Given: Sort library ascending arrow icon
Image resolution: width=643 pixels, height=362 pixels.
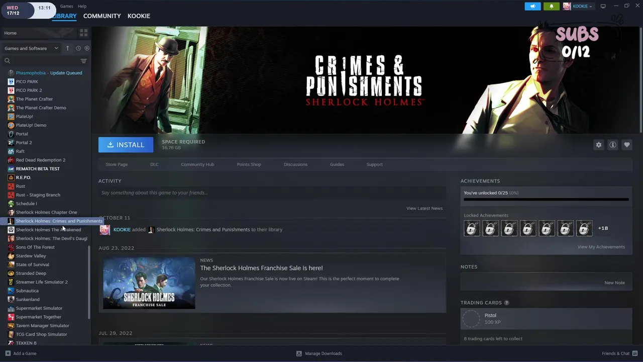Looking at the screenshot, I should click(67, 48).
